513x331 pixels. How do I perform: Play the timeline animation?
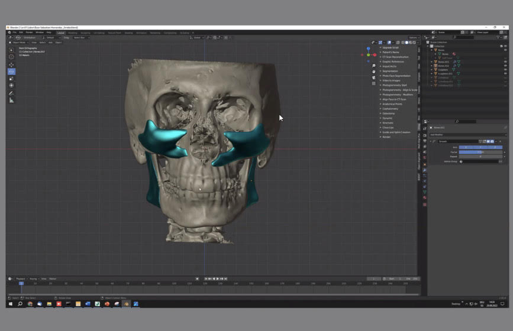point(218,279)
